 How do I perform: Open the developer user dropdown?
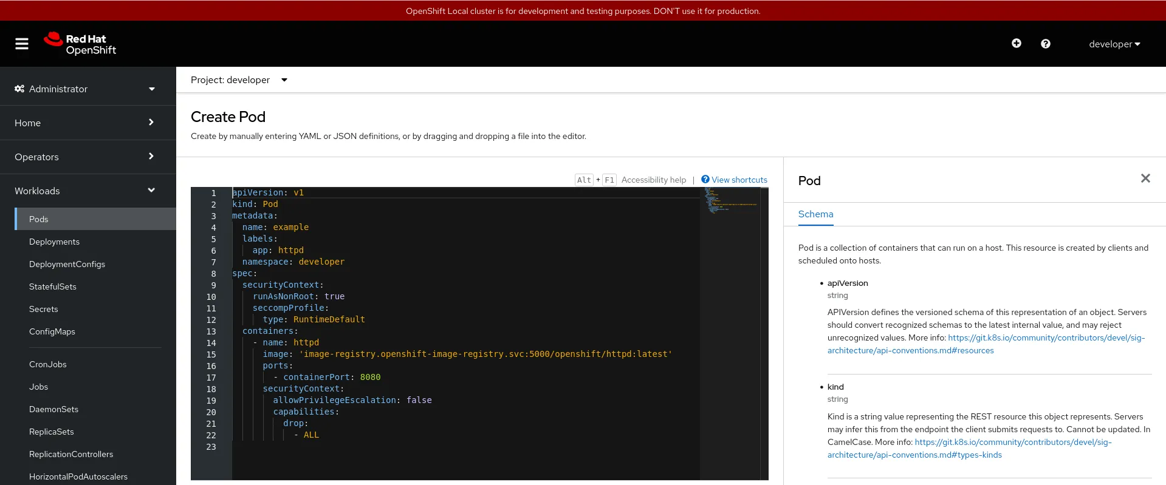coord(1114,44)
